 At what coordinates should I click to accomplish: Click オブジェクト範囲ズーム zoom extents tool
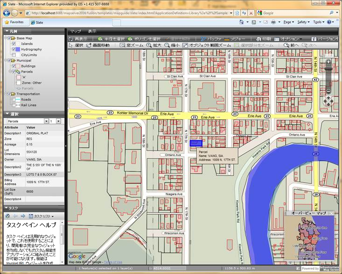(x=207, y=45)
